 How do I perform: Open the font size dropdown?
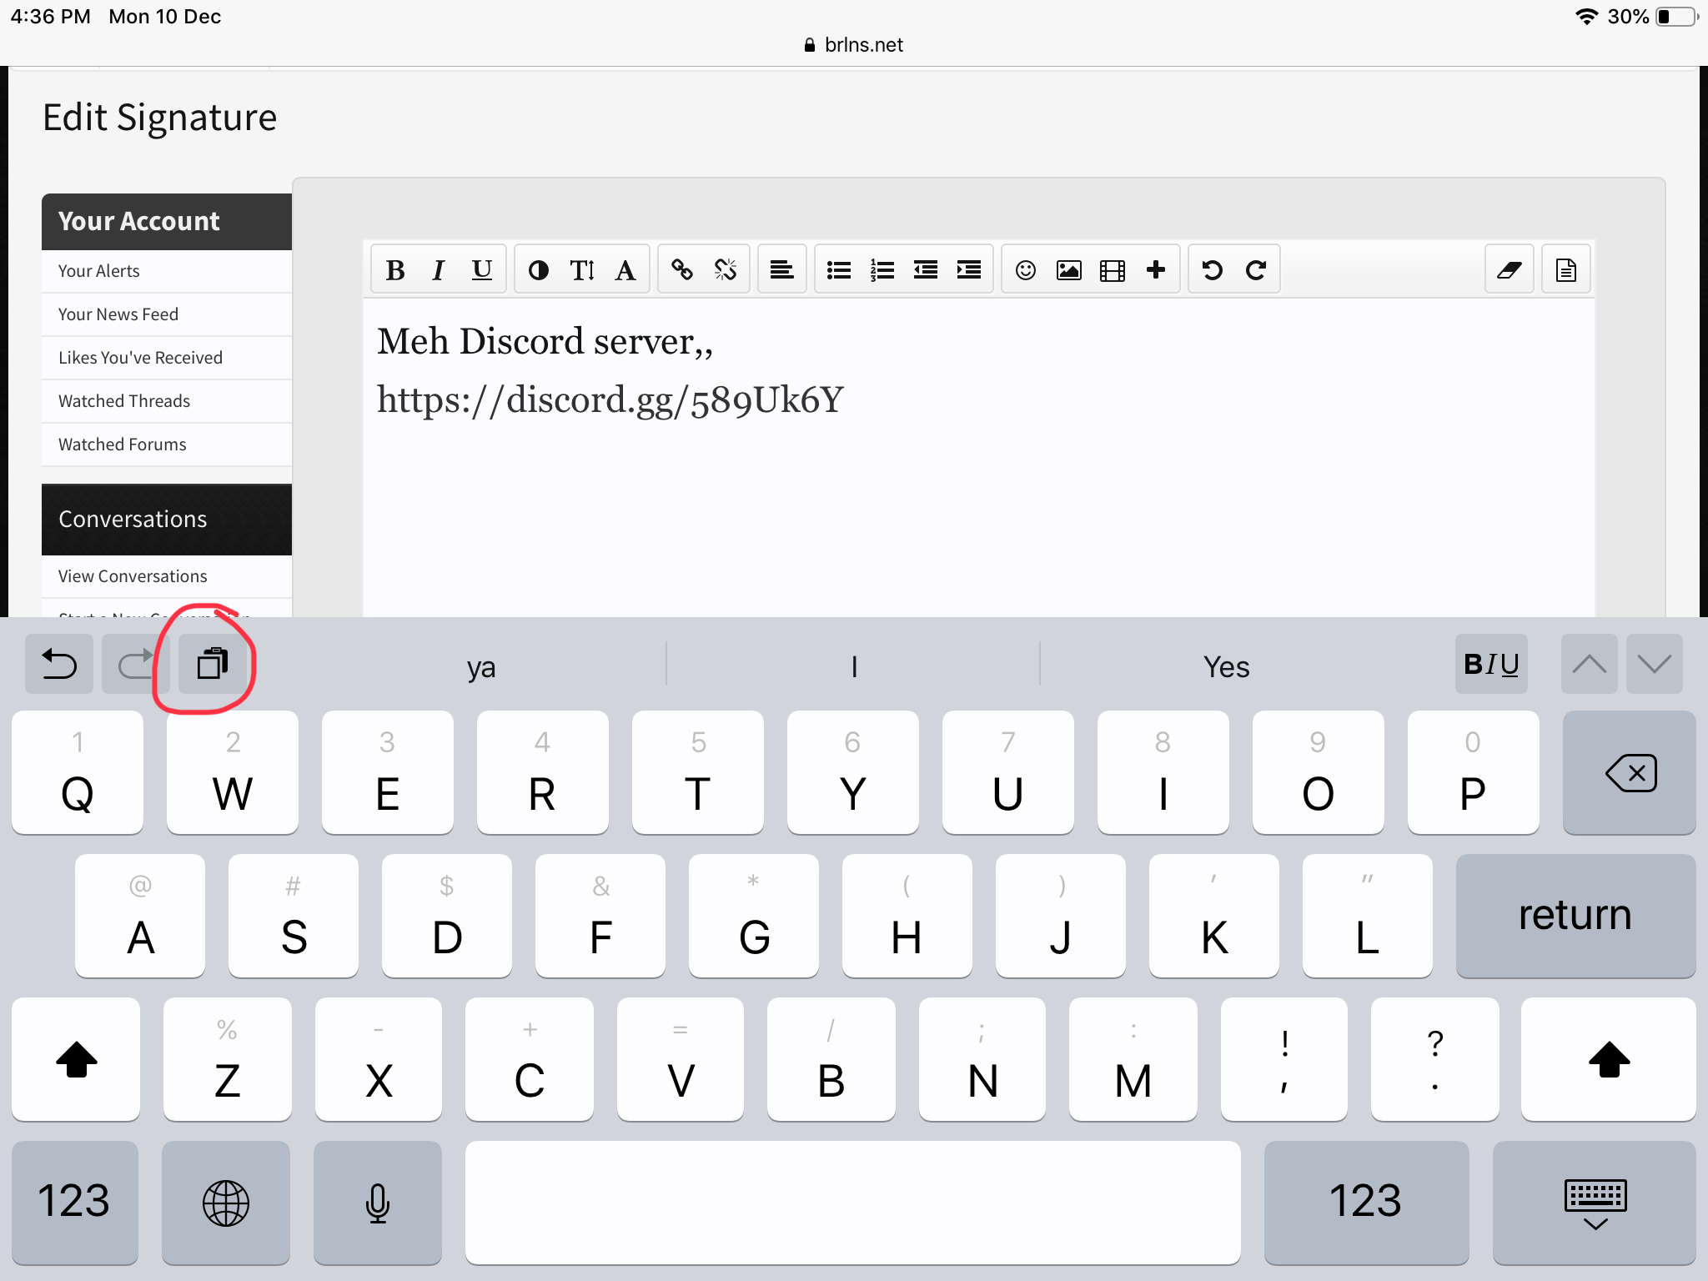[582, 270]
